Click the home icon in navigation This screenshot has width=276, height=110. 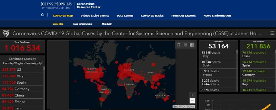pos(43,15)
